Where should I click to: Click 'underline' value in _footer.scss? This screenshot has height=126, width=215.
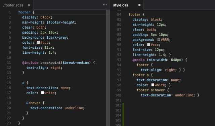coord(74,108)
